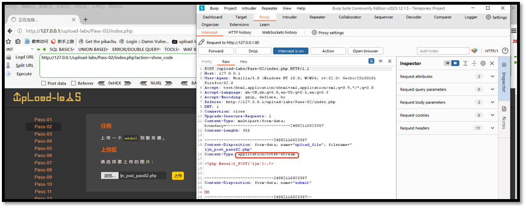This screenshot has width=526, height=208.
Task: Switch Inspector to split layout icon
Action: click(x=455, y=63)
